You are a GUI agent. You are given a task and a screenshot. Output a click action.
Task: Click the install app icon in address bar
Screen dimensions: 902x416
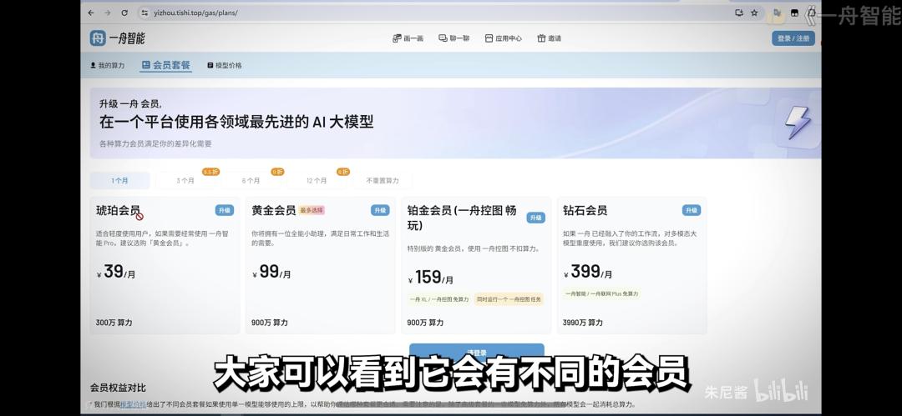click(740, 13)
